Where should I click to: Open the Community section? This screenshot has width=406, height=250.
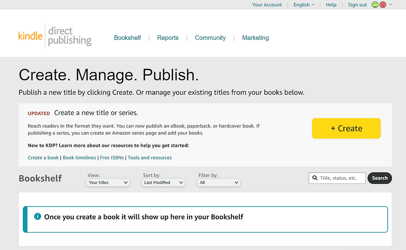coord(210,38)
